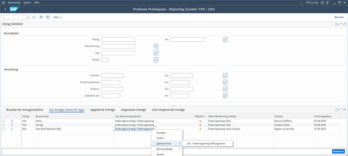Screen dimensions: 348x156
Task: Expand the arrow left of TPE (1) 230
Action: click(301, 3)
